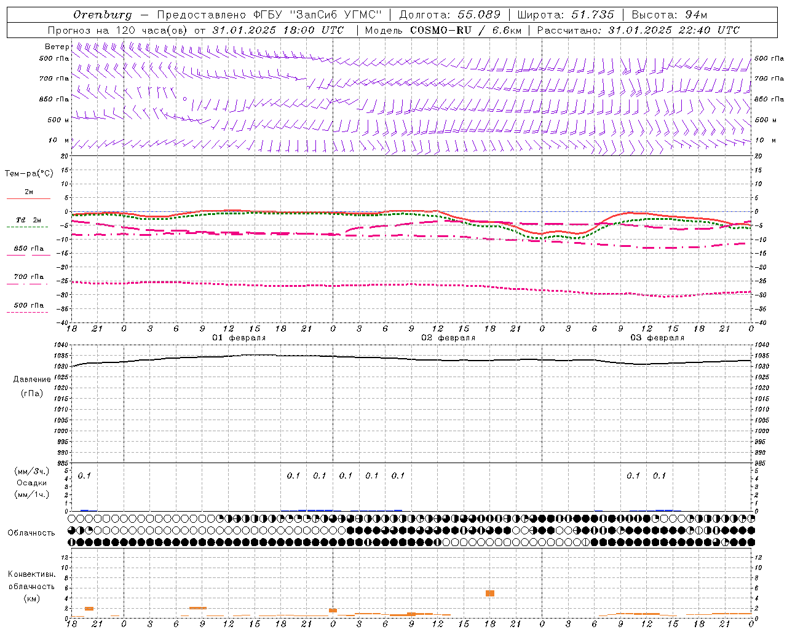Image resolution: width=787 pixels, height=629 pixels.
Task: Click the tall orange convective bar near 18h, 02 февраля
Action: click(x=490, y=593)
